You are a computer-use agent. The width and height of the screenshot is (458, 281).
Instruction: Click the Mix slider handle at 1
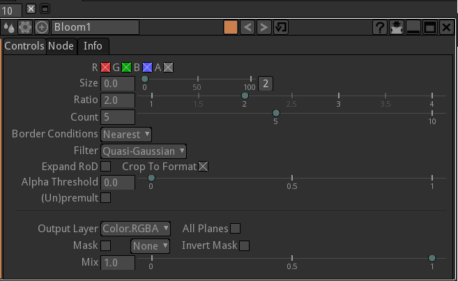tap(432, 258)
